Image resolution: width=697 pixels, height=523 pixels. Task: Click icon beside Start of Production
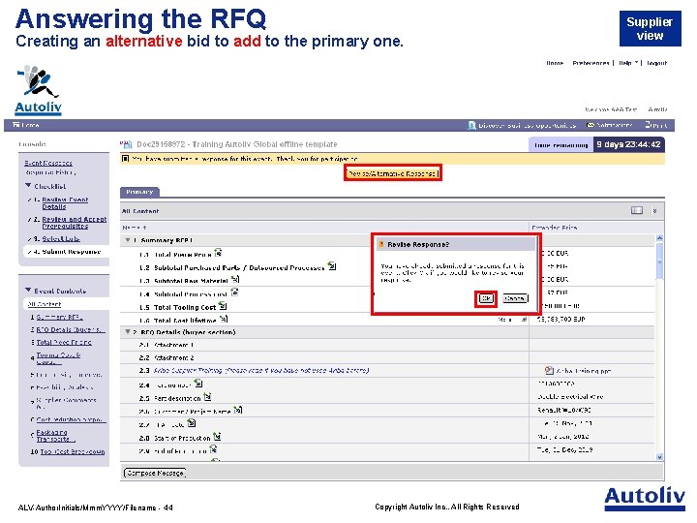[x=217, y=437]
